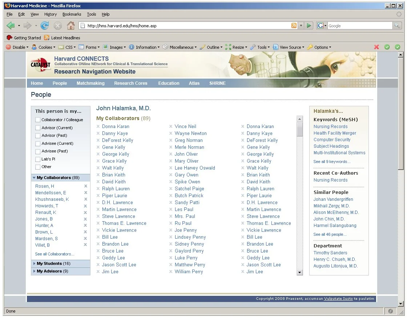Collapse the My Collaborators (89) sidebar section
407x318 pixels.
(x=60, y=178)
